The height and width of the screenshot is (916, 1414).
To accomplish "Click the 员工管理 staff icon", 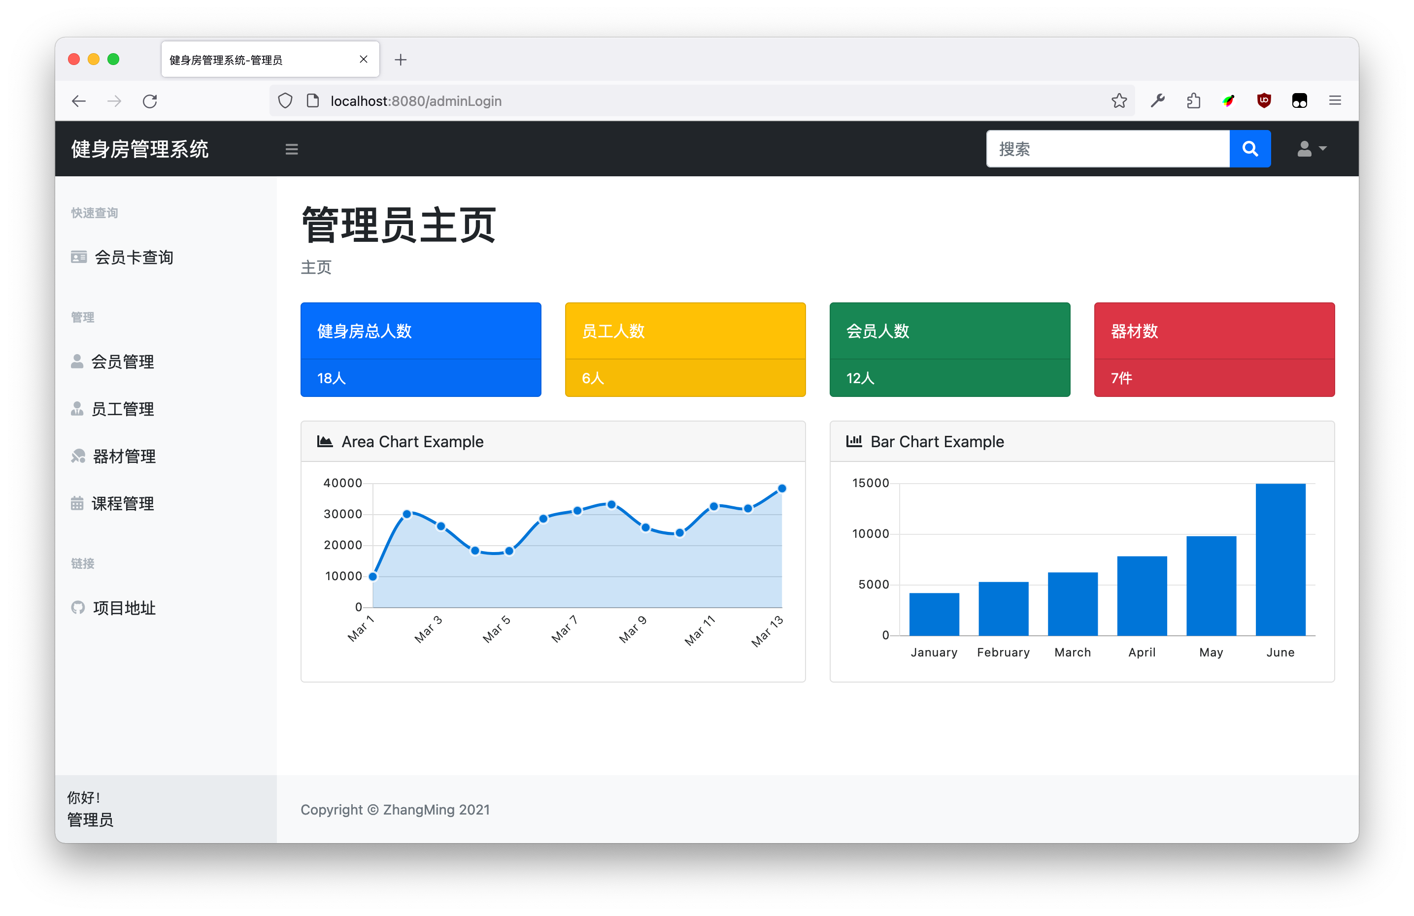I will coord(78,408).
